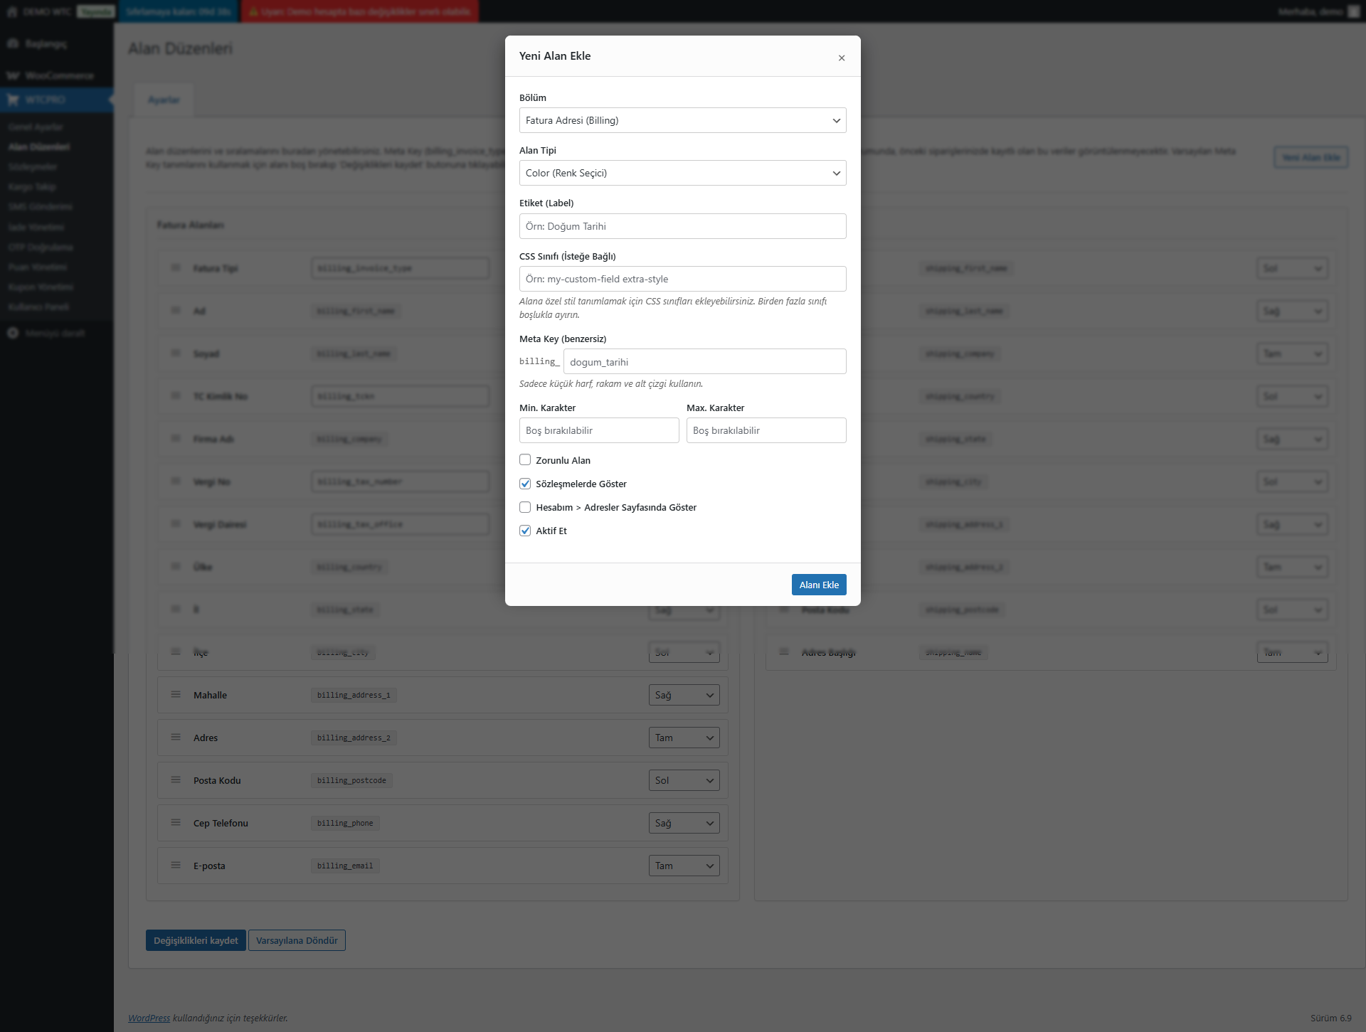The image size is (1366, 1032).
Task: Focus the Etiket (Label) input field
Action: tap(682, 226)
